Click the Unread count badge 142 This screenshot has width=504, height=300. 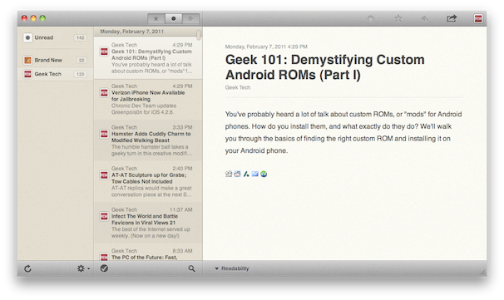[80, 37]
